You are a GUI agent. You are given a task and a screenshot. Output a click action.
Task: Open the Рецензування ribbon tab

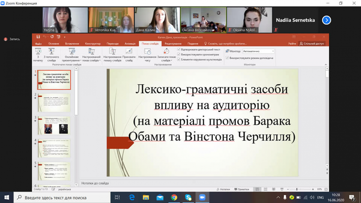pos(173,43)
